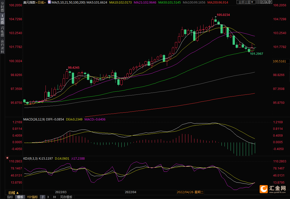Open the 闪电图 sidebar tab

3,31
